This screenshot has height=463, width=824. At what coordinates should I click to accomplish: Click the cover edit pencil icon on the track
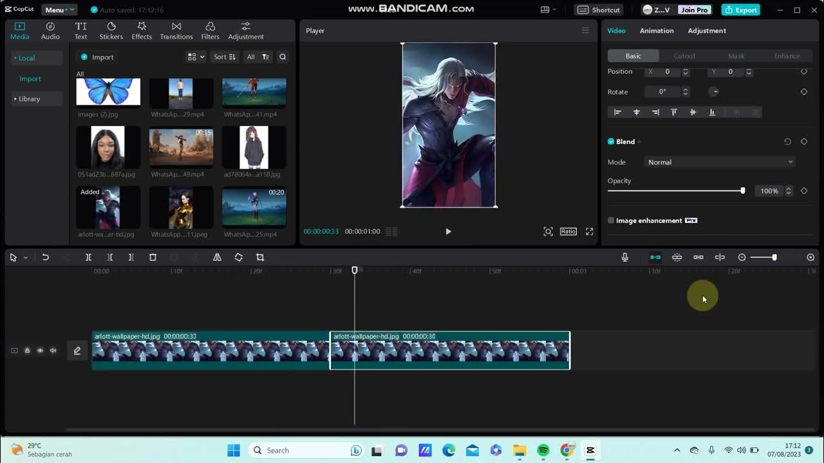tap(77, 350)
